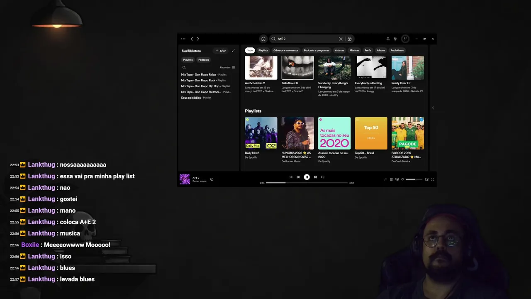The width and height of the screenshot is (531, 299).
Task: Select the Artistas filter
Action: pyautogui.click(x=340, y=50)
